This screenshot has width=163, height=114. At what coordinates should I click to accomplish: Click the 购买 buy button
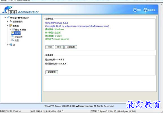(59, 47)
